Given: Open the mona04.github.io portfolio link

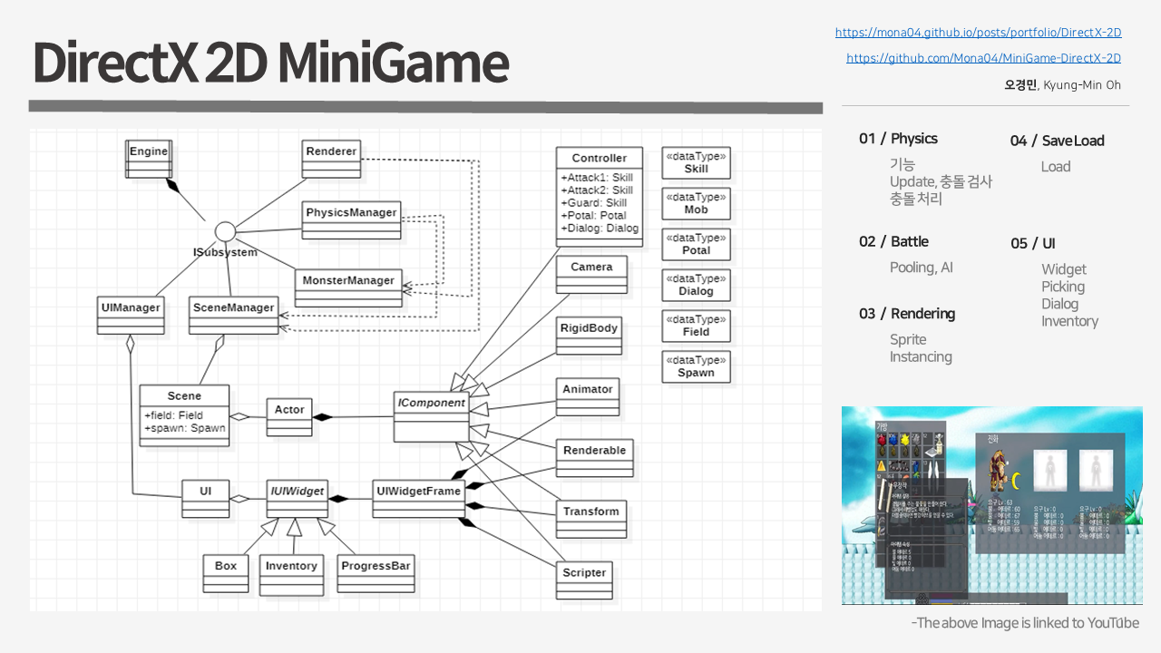Looking at the screenshot, I should pyautogui.click(x=978, y=33).
